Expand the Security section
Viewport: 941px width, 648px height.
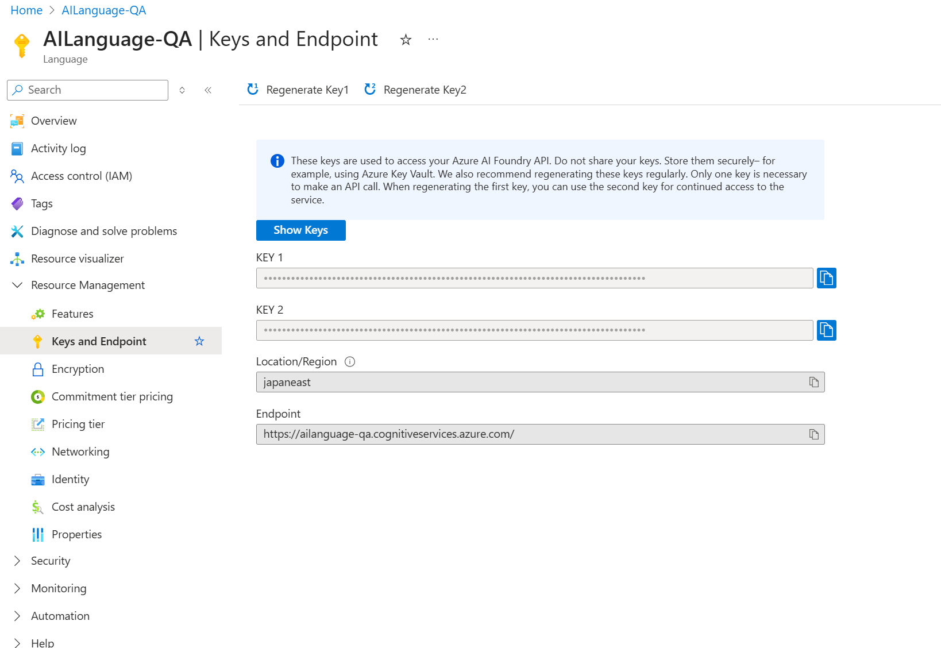click(x=17, y=561)
